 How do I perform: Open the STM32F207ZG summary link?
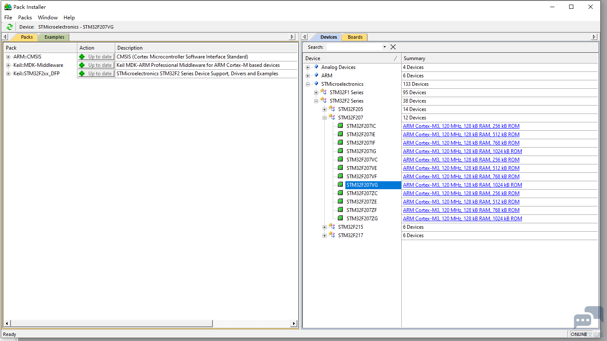(462, 219)
